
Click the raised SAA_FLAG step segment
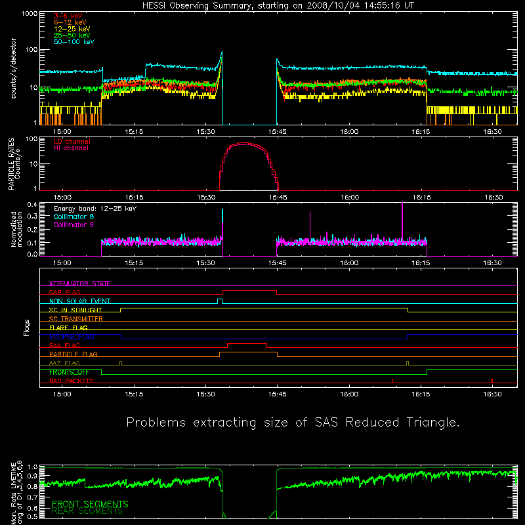coord(247,344)
